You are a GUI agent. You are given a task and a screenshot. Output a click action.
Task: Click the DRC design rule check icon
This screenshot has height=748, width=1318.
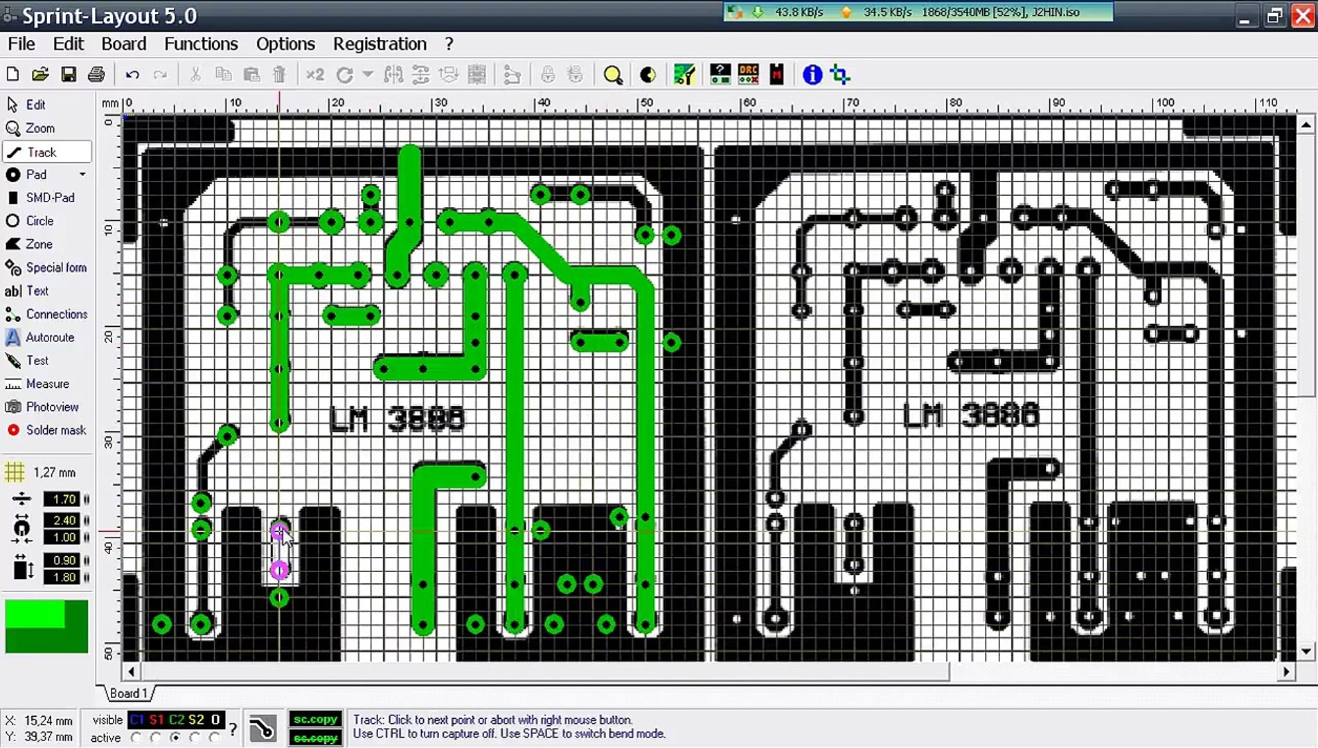tap(748, 75)
